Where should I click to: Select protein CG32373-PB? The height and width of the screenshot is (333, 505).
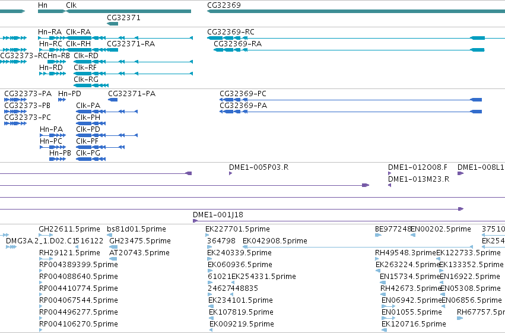pyautogui.click(x=27, y=106)
